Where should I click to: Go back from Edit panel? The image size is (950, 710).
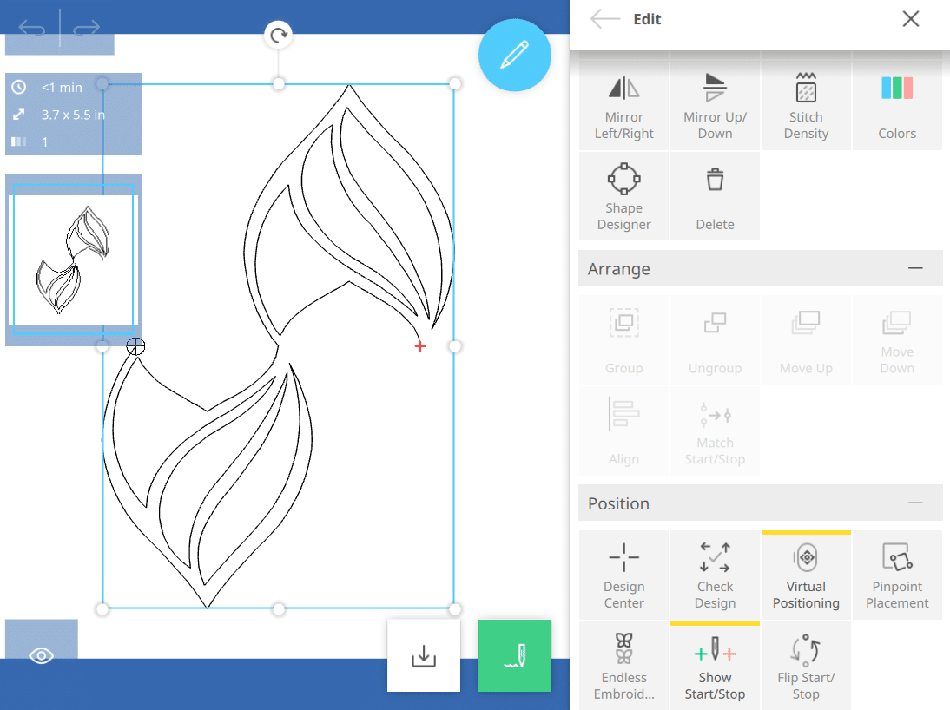point(604,19)
